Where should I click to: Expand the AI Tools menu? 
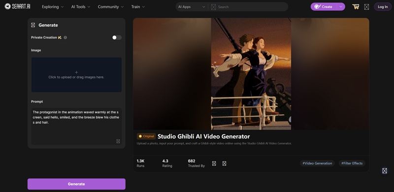(81, 7)
